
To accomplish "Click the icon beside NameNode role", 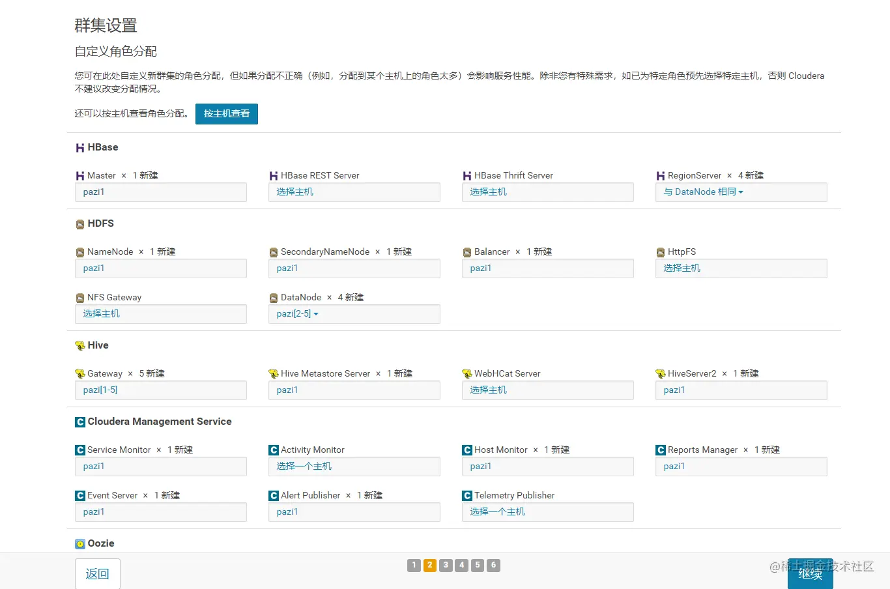I will point(80,252).
